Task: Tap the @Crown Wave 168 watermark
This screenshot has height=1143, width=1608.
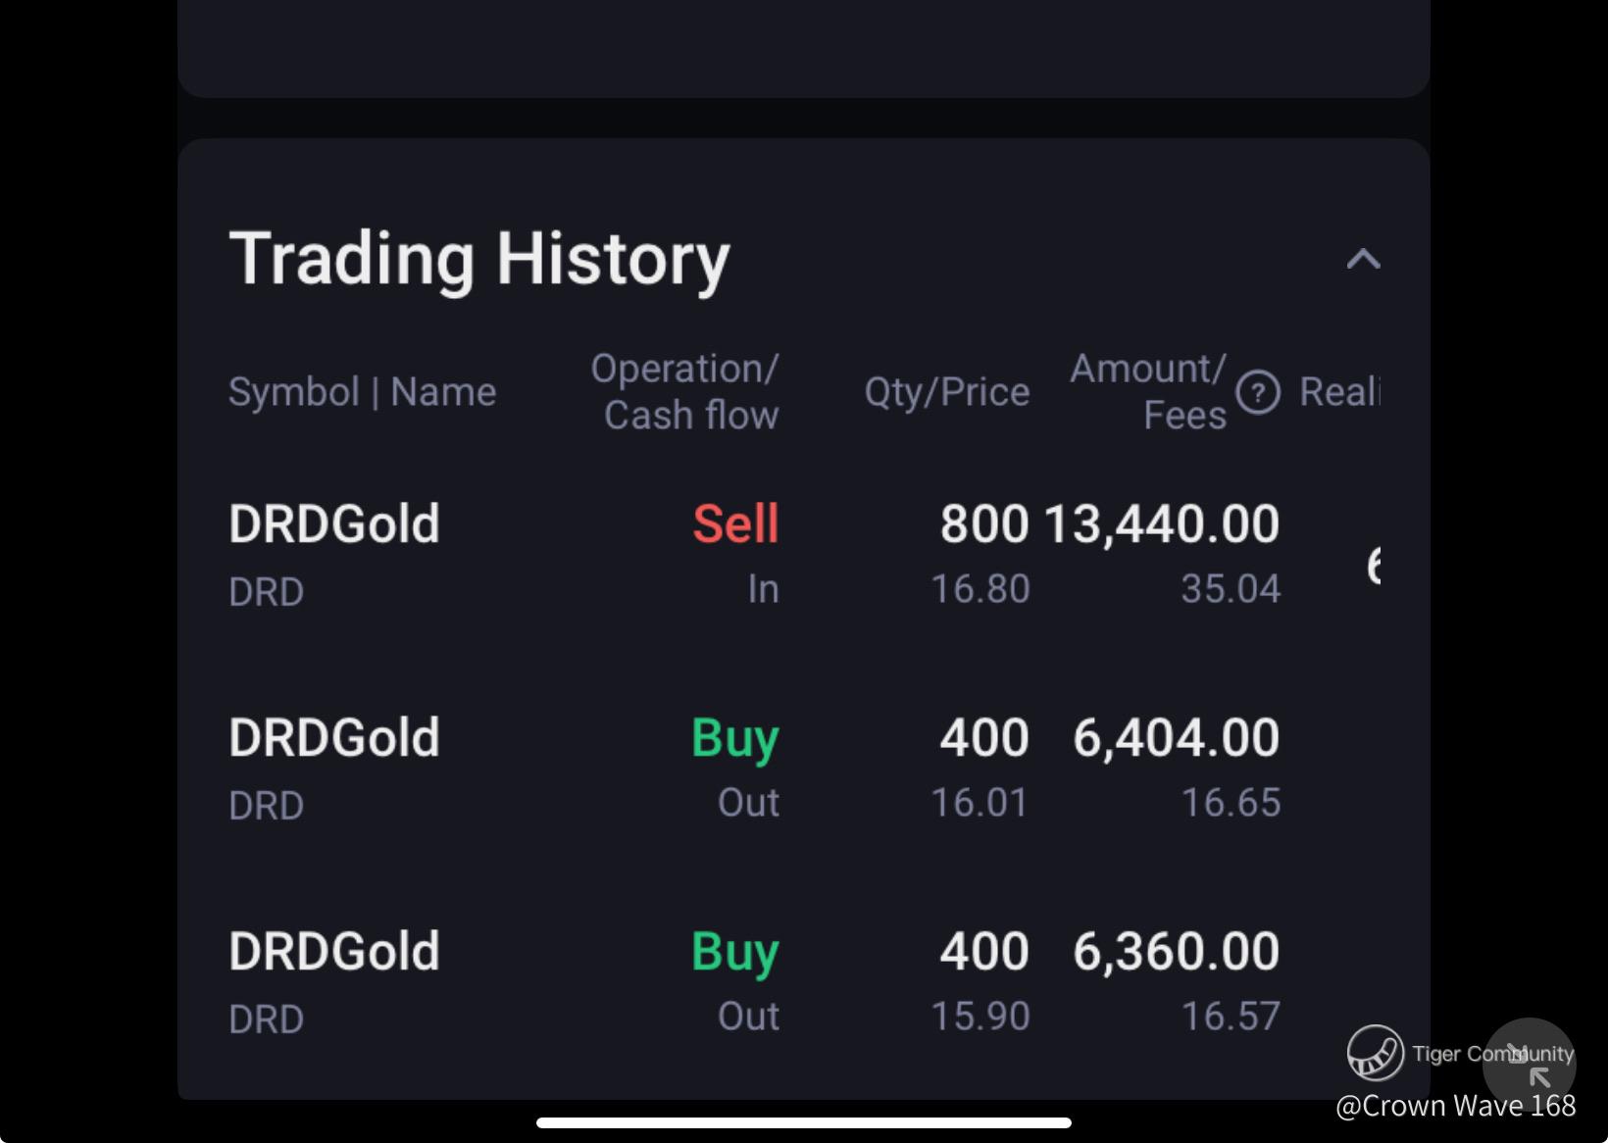Action: pyautogui.click(x=1455, y=1106)
